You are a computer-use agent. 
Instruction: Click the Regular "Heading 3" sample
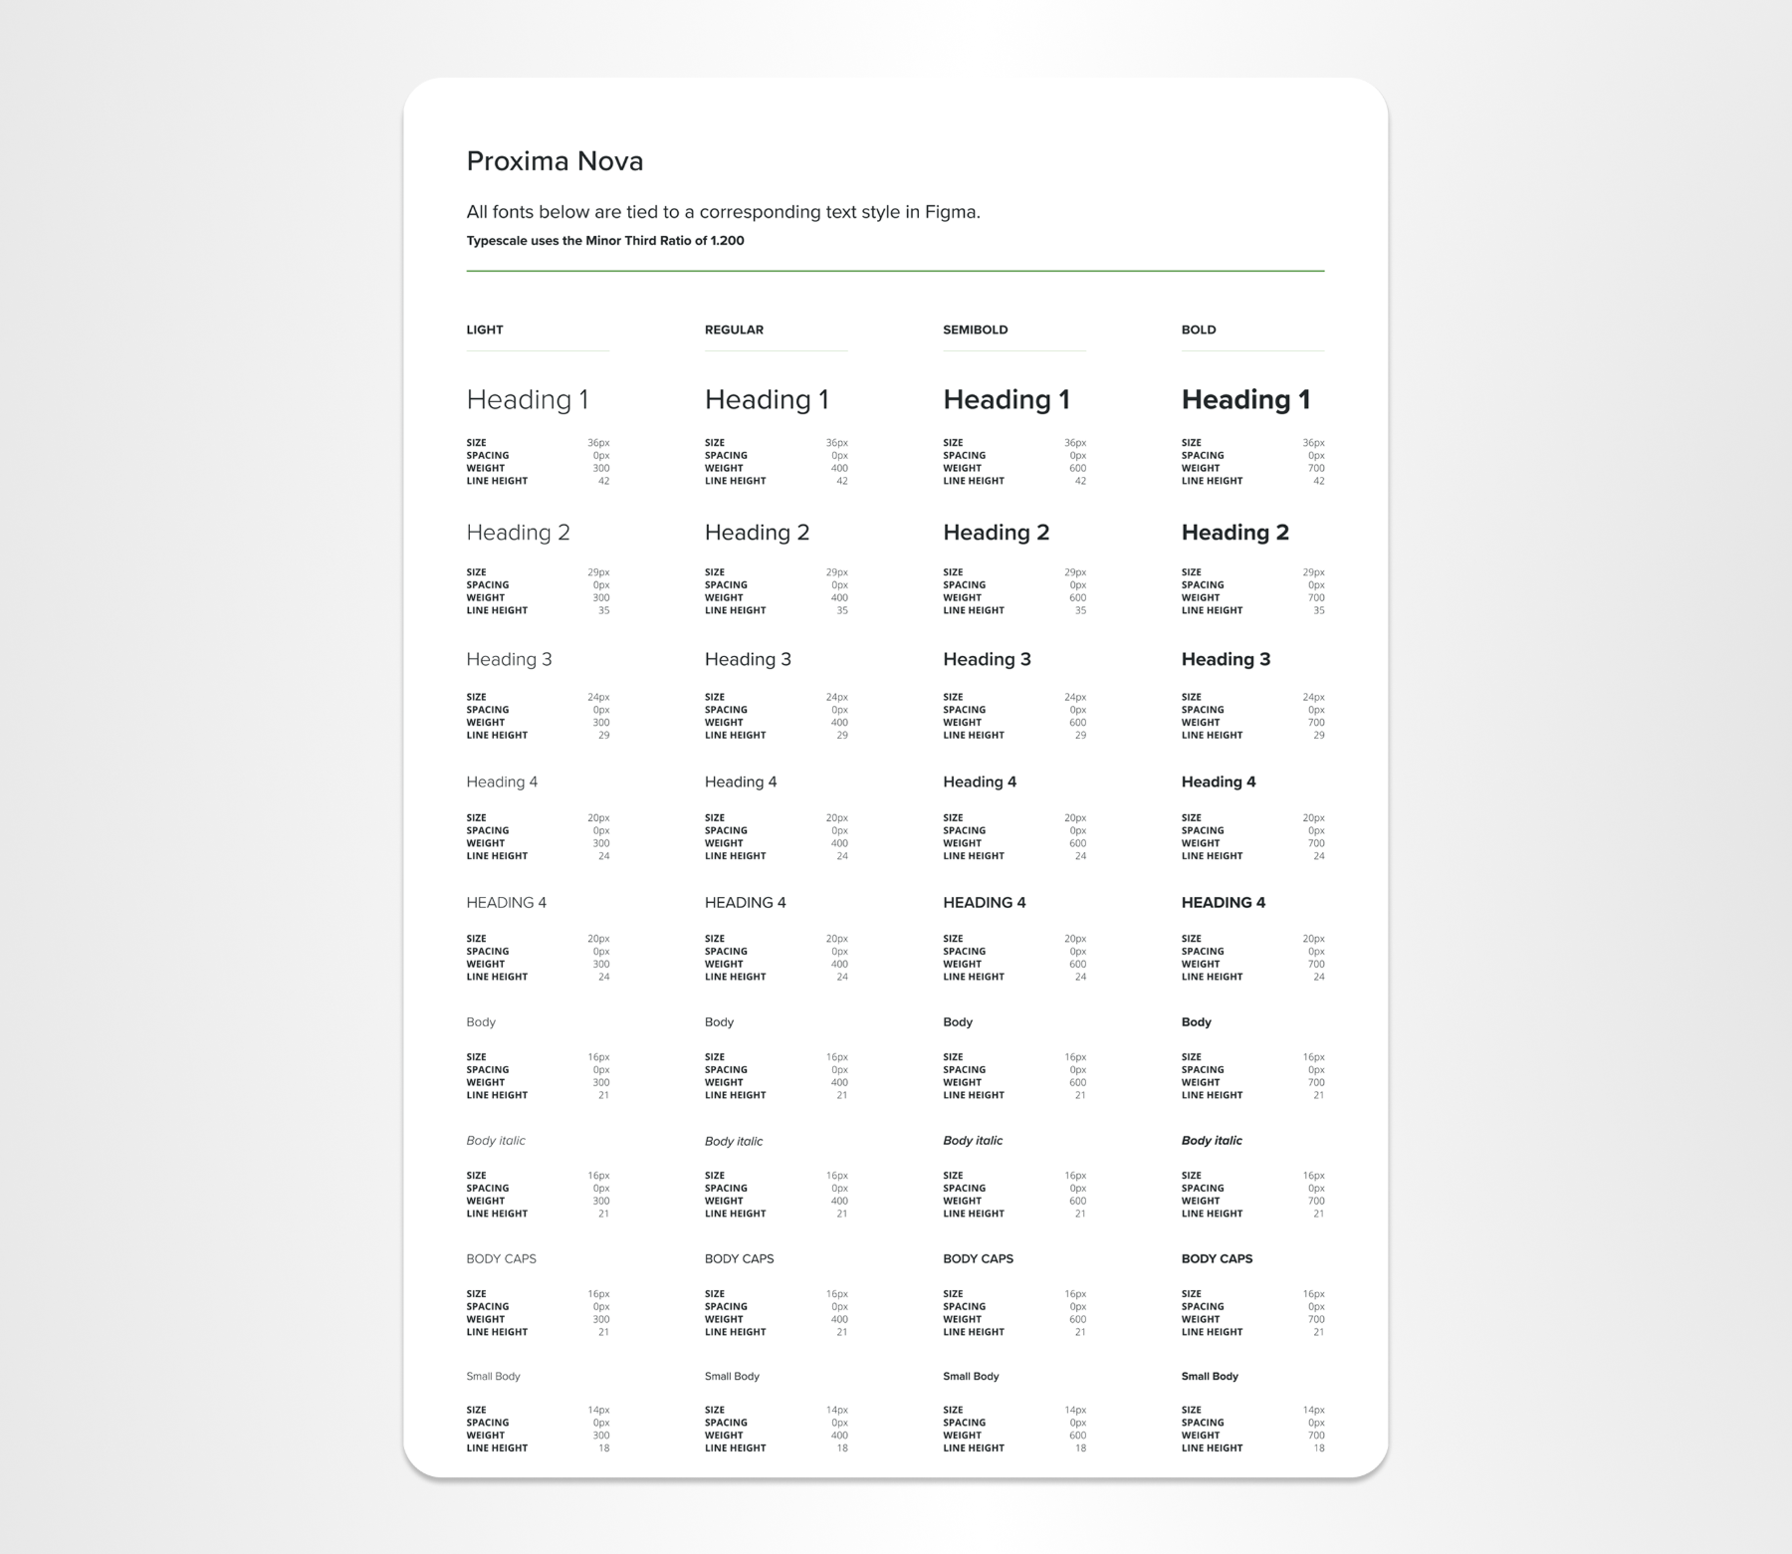748,659
